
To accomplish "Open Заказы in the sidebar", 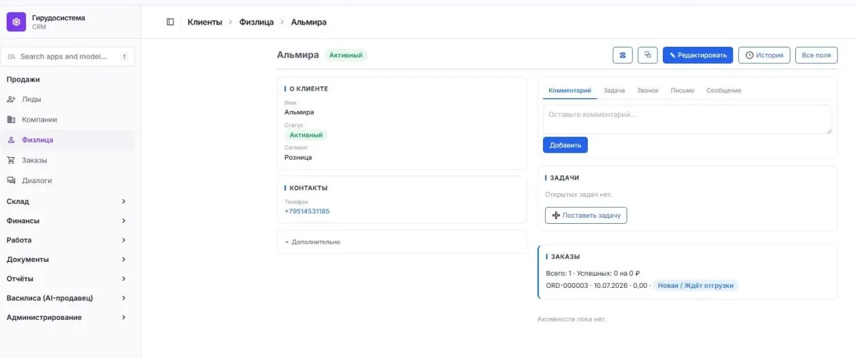I will tap(67, 160).
